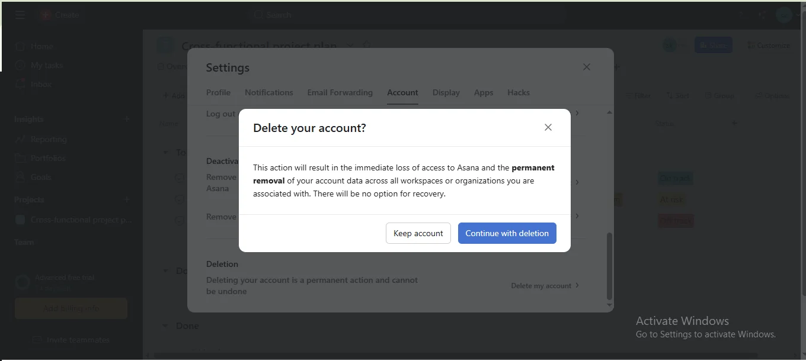Click the Add billing info button
The height and width of the screenshot is (361, 806).
[71, 308]
